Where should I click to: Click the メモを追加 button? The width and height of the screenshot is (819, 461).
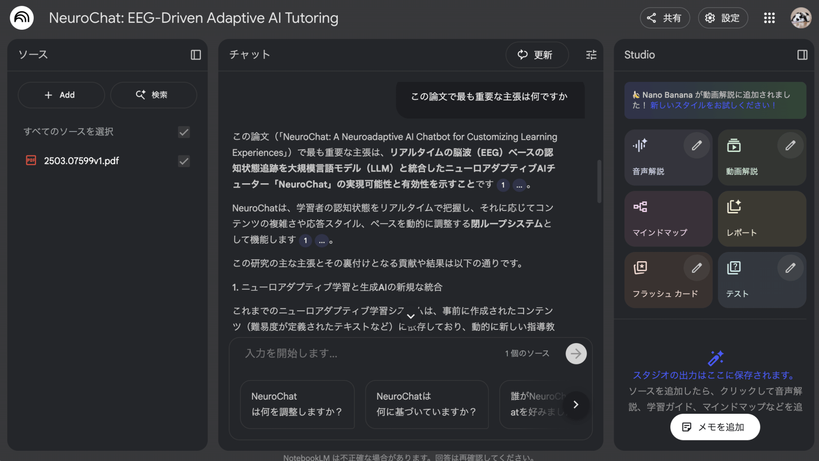coord(714,427)
